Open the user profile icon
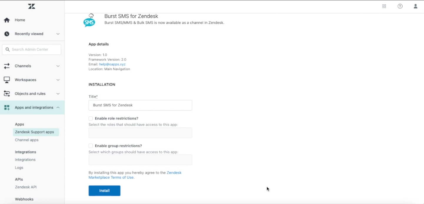Viewport: 424px width, 204px height. point(415,6)
